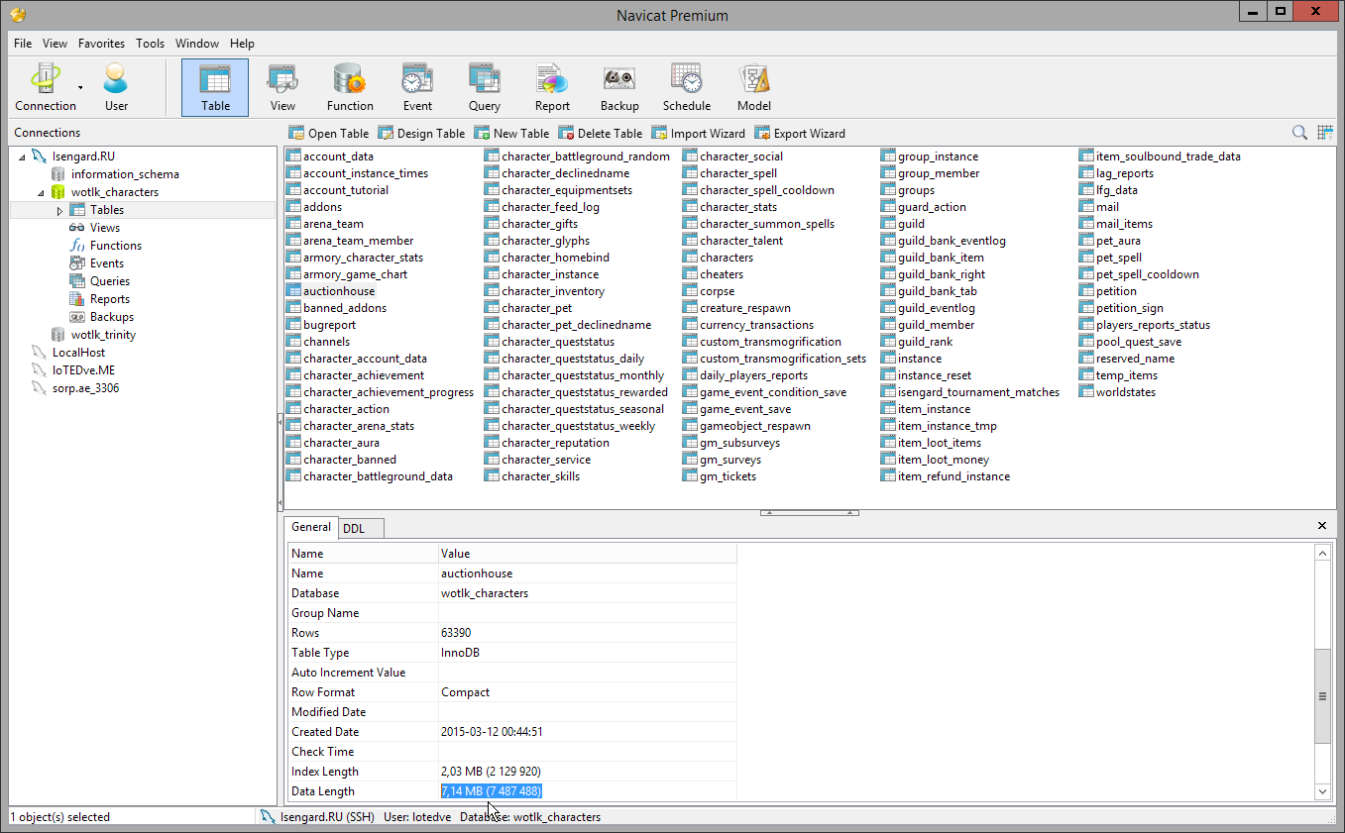The image size is (1345, 833).
Task: Open the Favorites menu
Action: [x=101, y=44]
